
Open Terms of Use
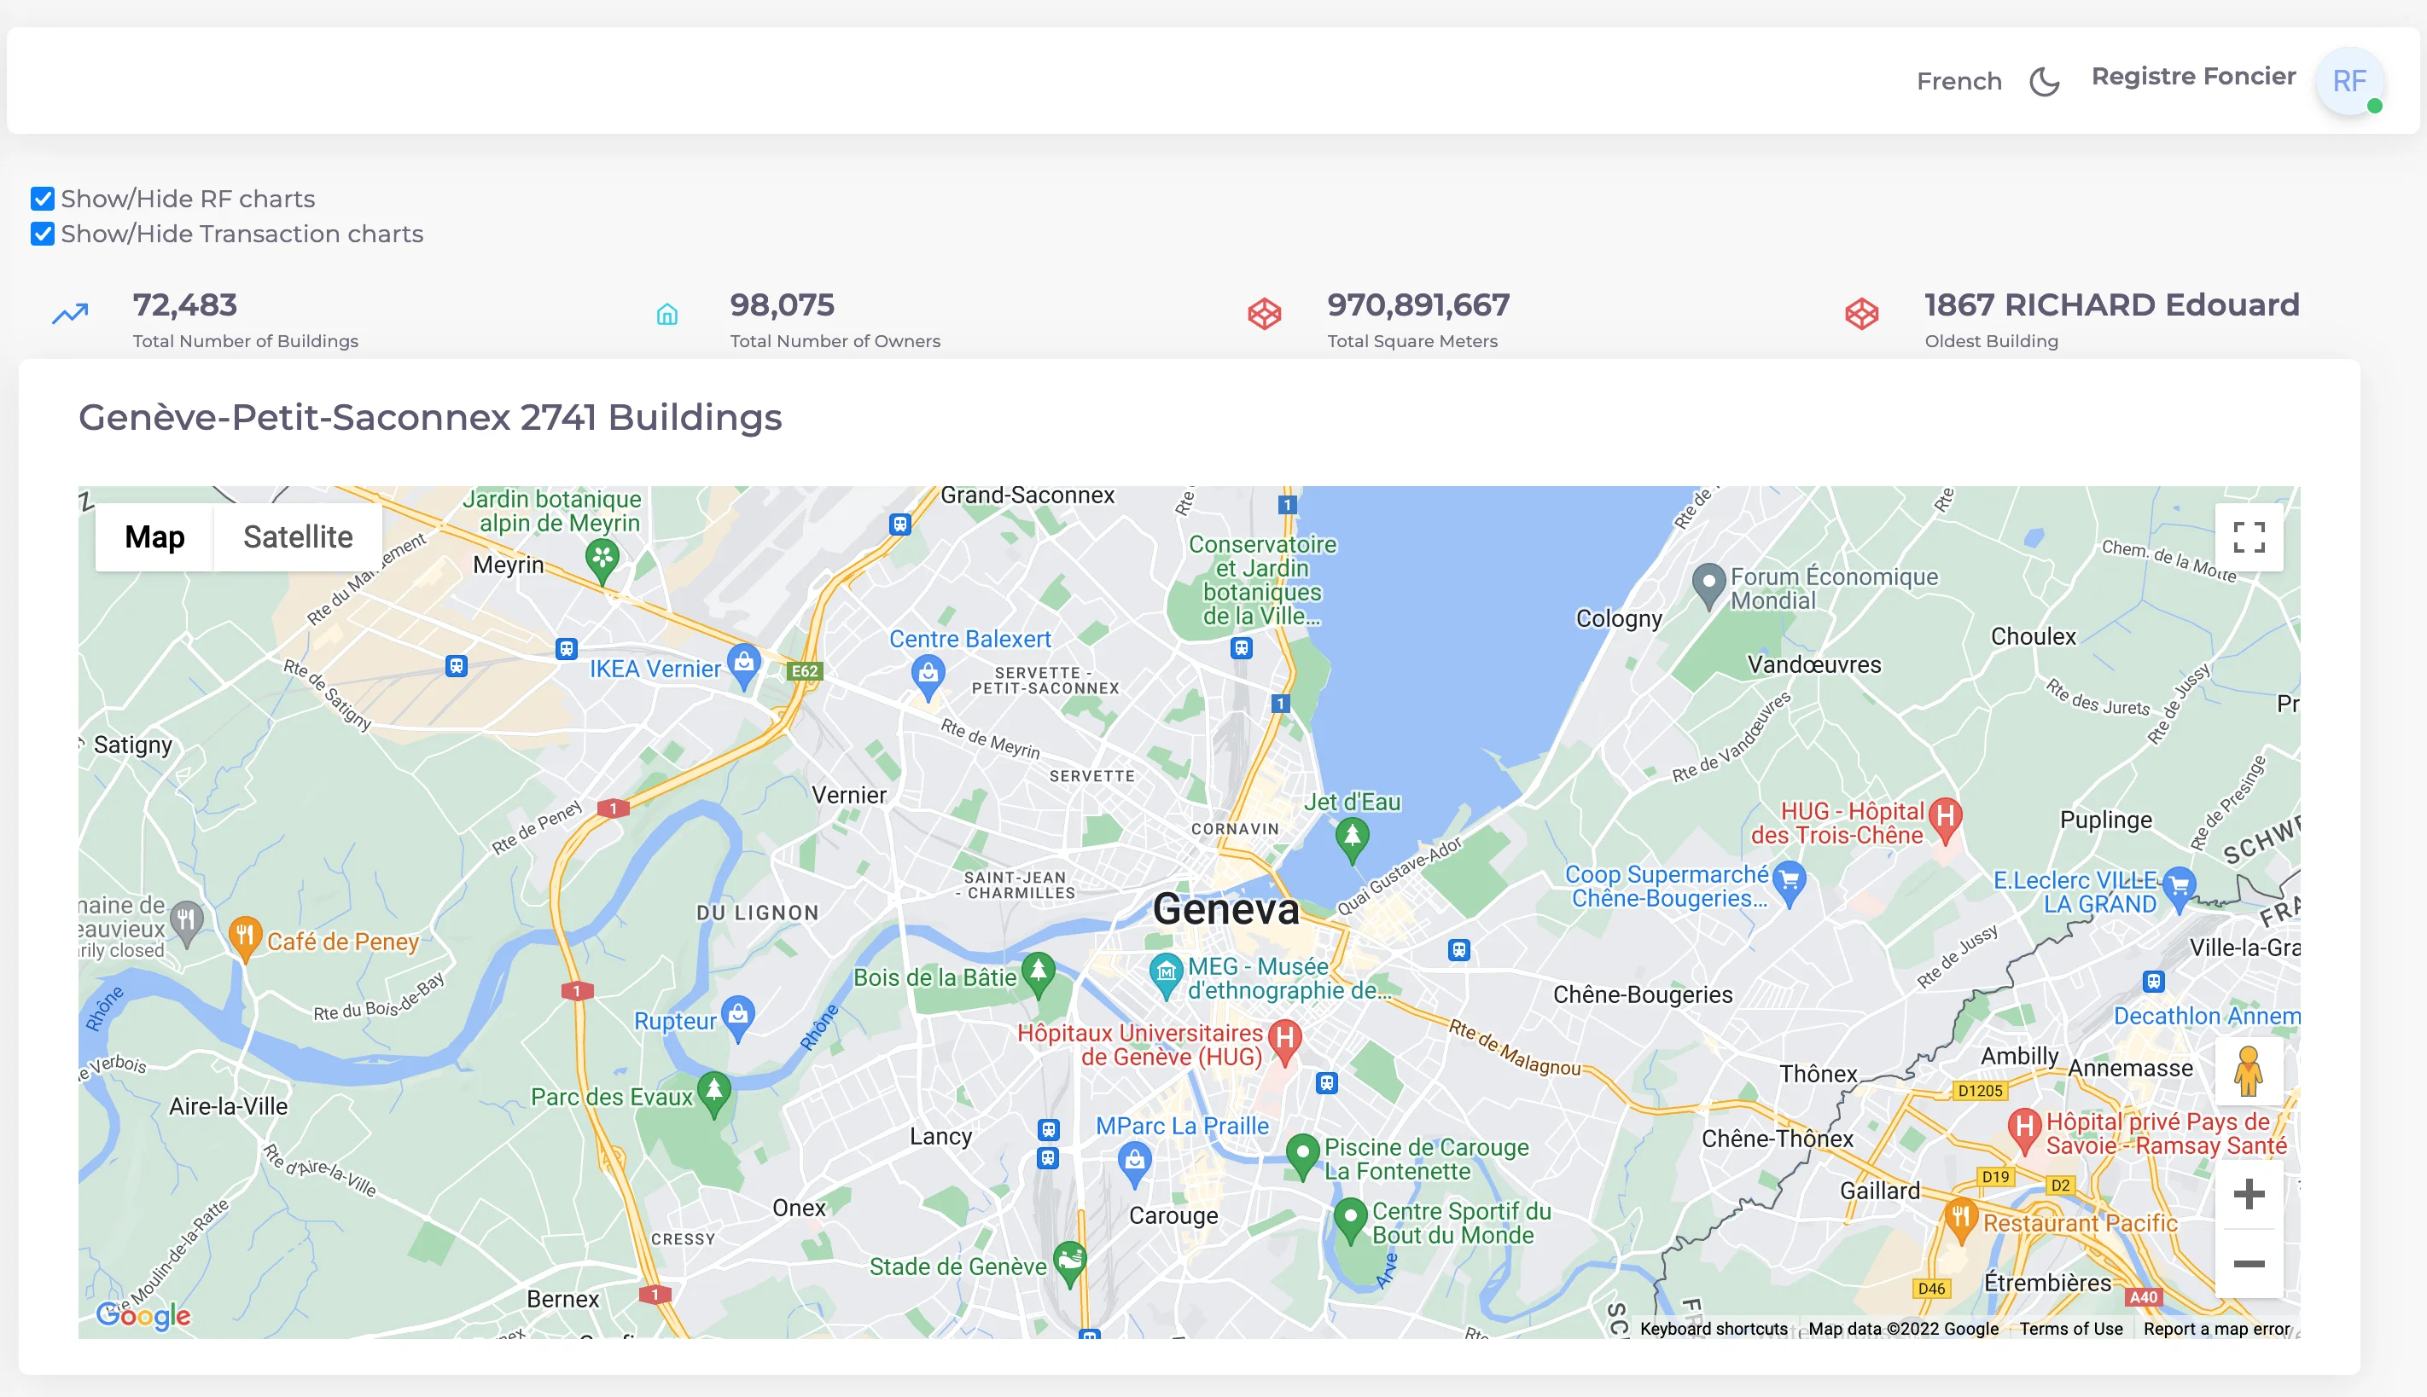coord(2070,1329)
